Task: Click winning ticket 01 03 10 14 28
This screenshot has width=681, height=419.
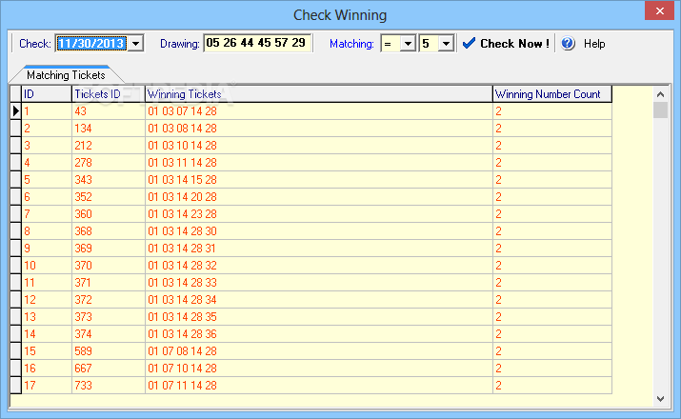Action: [319, 146]
